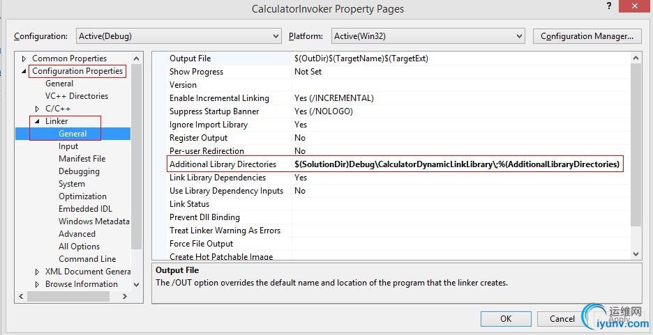Select the Windows Metadata page
653x335 pixels.
pos(94,221)
